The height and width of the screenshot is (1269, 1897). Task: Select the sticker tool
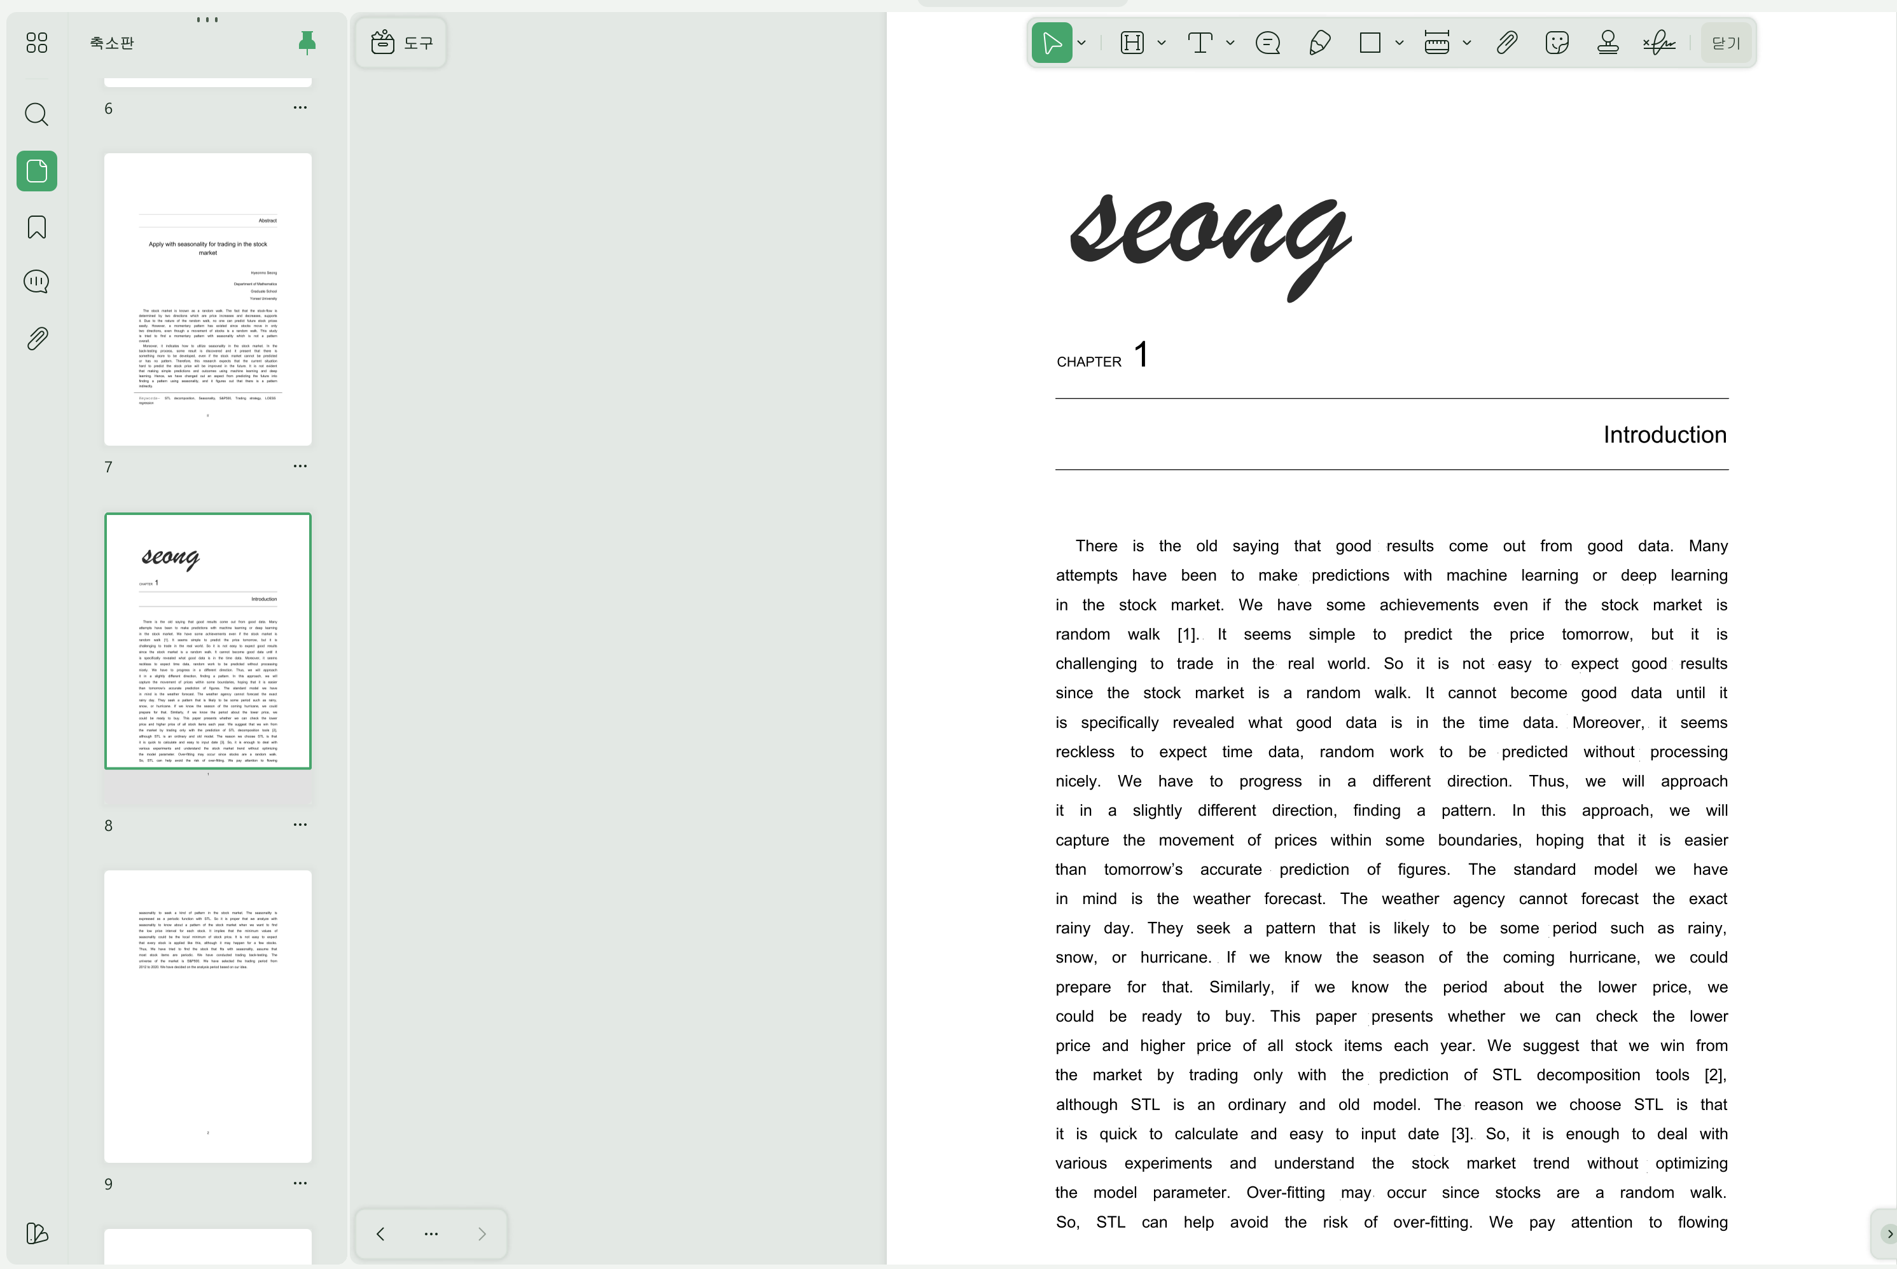point(1556,42)
